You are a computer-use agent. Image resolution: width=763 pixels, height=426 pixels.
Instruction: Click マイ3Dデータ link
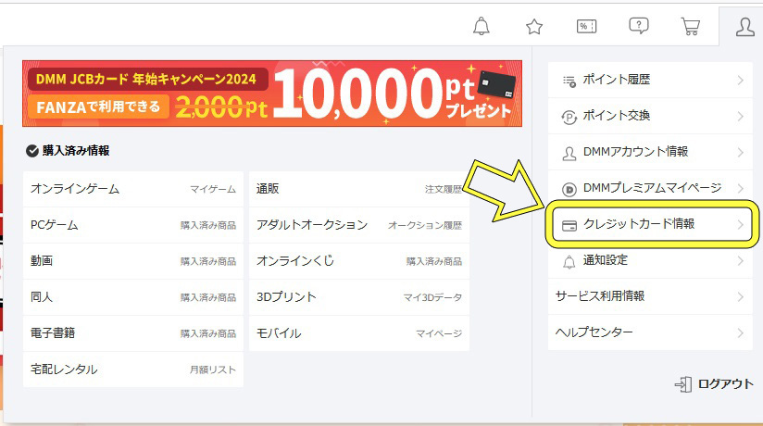point(432,297)
